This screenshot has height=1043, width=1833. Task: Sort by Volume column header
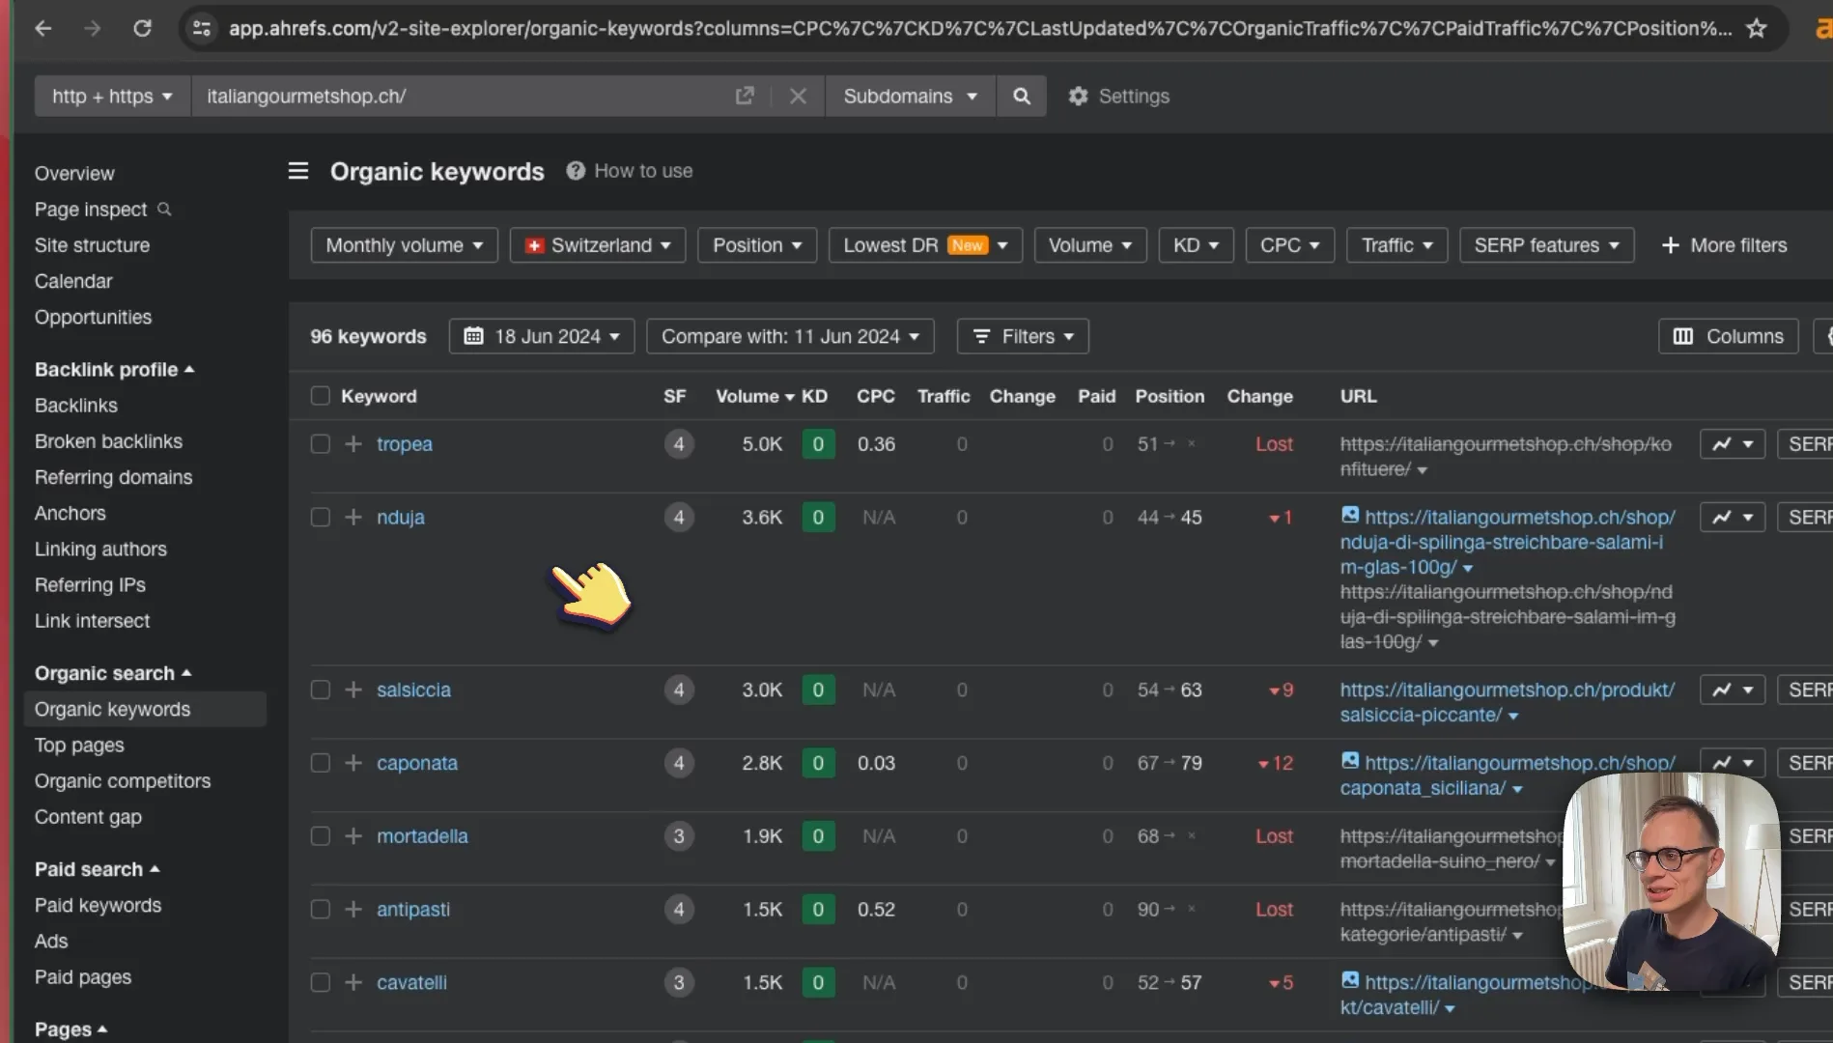pyautogui.click(x=754, y=396)
